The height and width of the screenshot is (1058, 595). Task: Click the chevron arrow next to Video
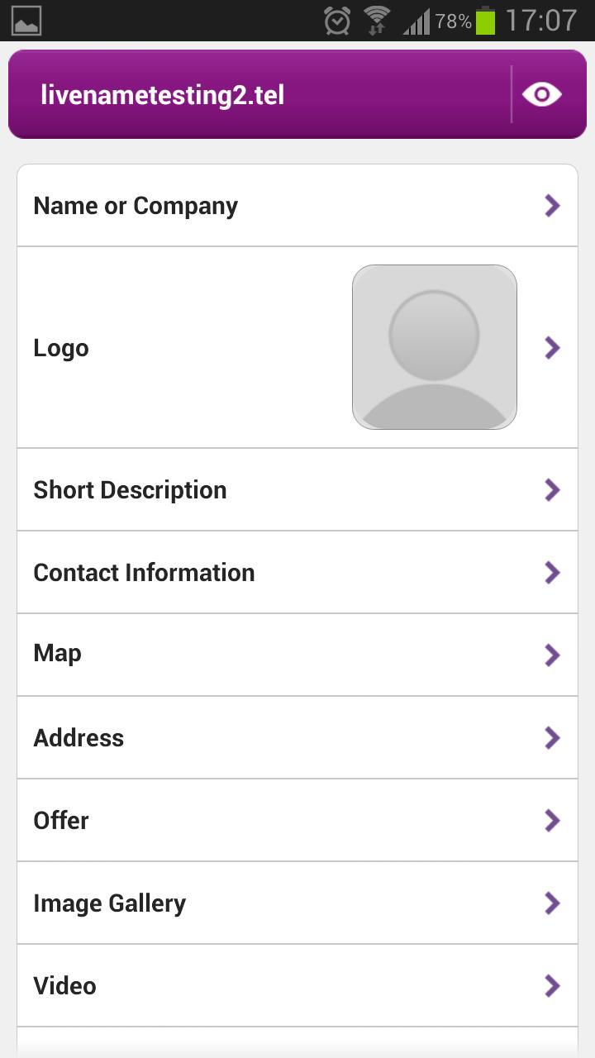click(x=552, y=986)
